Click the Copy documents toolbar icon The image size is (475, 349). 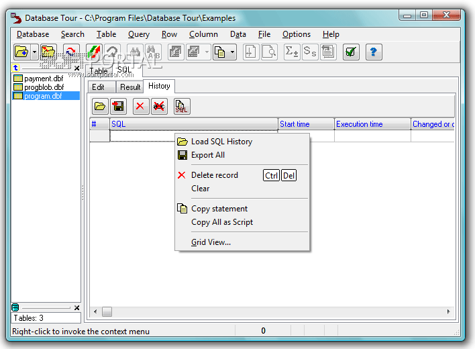220,52
